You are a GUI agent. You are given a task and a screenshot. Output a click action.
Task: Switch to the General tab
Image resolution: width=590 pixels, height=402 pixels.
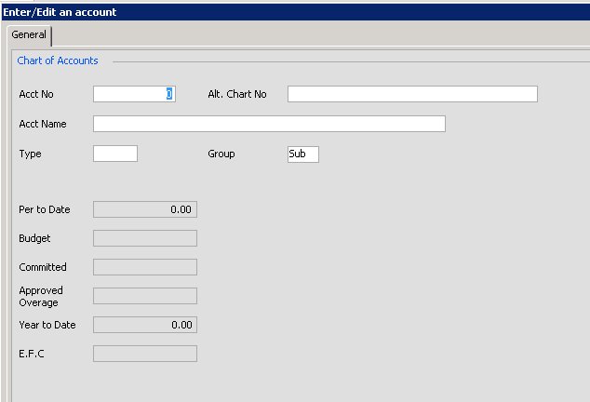[x=29, y=35]
